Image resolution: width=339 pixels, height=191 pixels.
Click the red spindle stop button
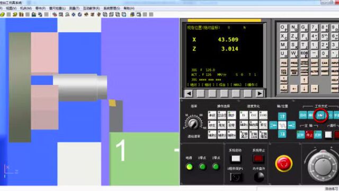(x=309, y=135)
